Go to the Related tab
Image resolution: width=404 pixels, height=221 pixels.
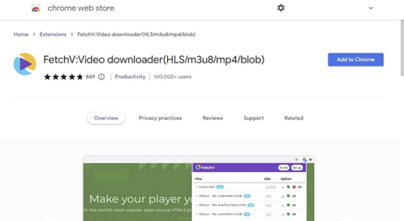(x=294, y=118)
